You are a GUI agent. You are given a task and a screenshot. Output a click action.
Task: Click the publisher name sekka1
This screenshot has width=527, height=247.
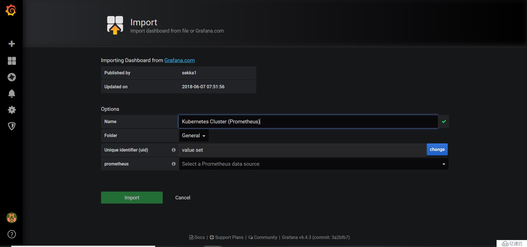[x=189, y=73]
